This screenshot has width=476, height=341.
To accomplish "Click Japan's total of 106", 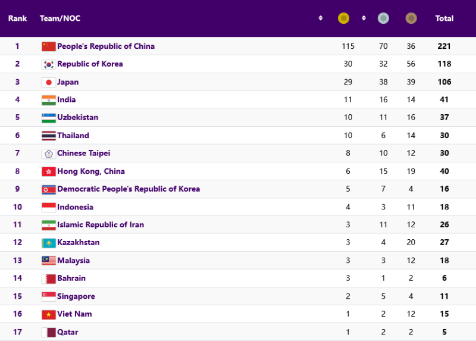I will (444, 82).
